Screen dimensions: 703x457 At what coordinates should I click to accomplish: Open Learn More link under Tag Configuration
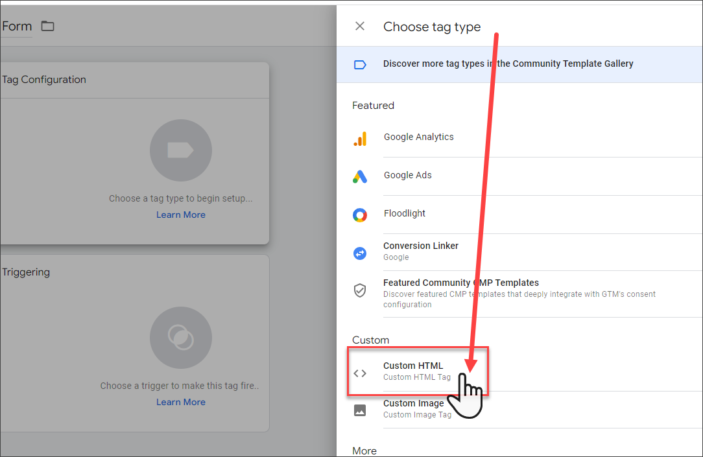[x=181, y=215]
